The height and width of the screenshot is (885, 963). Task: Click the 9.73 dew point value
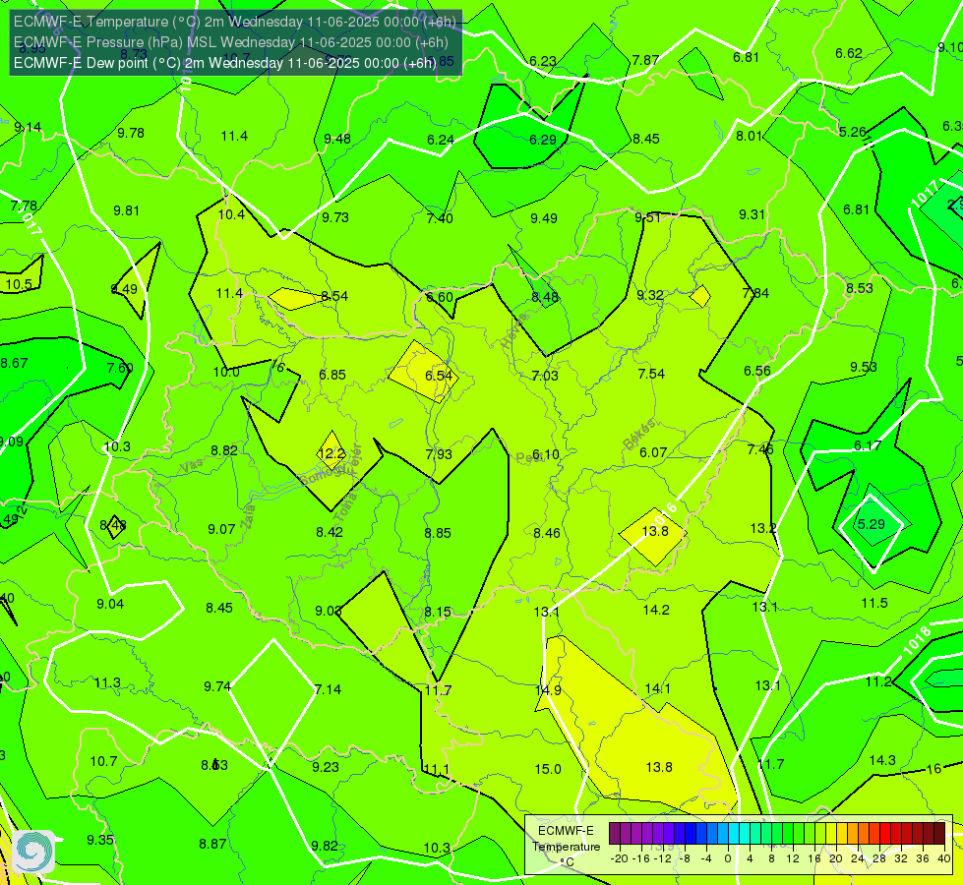(335, 217)
